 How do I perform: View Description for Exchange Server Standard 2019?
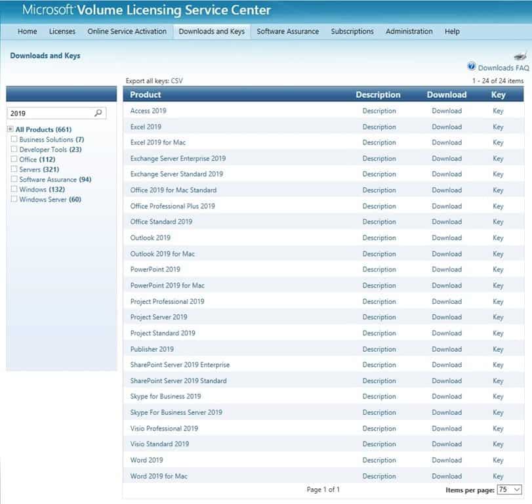[x=379, y=175]
